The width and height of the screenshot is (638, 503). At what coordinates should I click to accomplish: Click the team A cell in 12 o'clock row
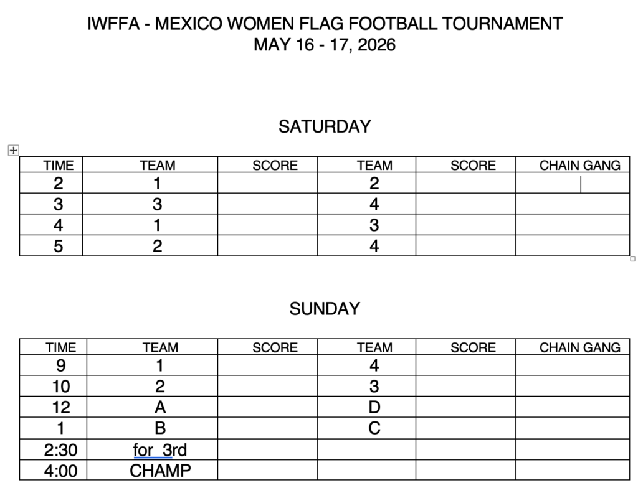pyautogui.click(x=152, y=407)
